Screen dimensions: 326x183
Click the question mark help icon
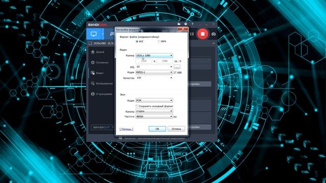pyautogui.click(x=193, y=24)
